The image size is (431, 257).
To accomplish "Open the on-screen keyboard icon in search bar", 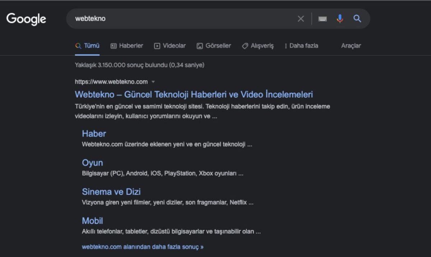I will [322, 19].
